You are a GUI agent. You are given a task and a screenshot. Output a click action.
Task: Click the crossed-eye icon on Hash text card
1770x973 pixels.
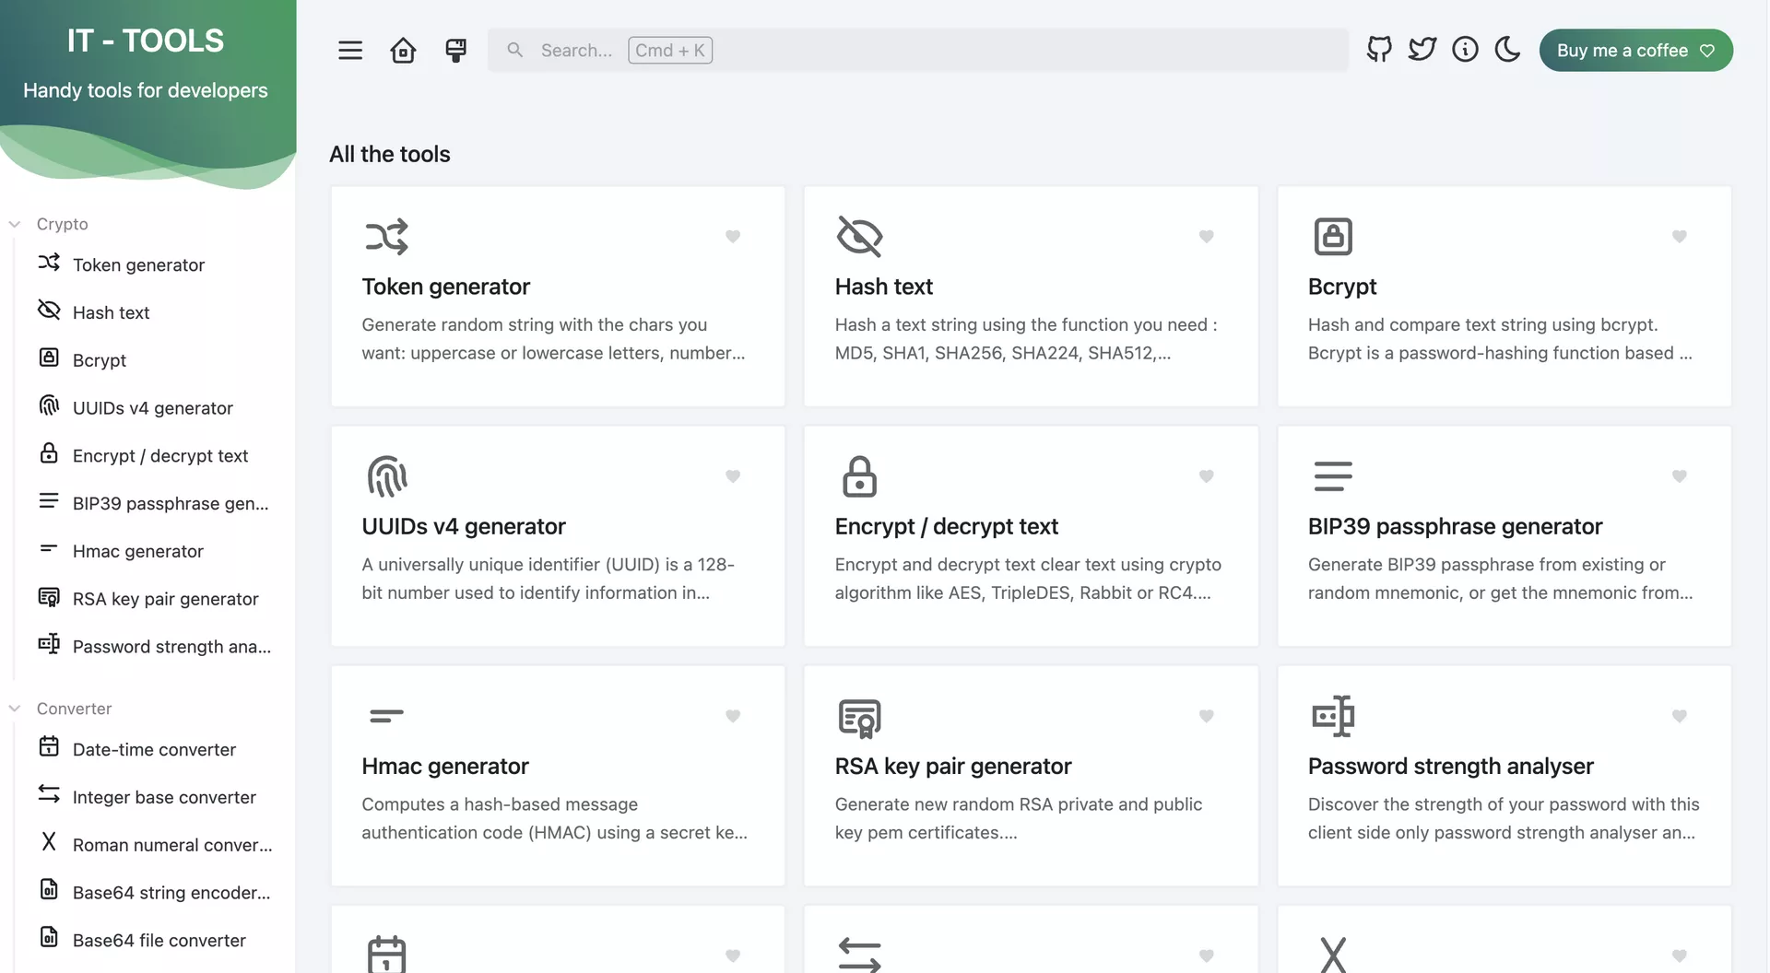859,237
